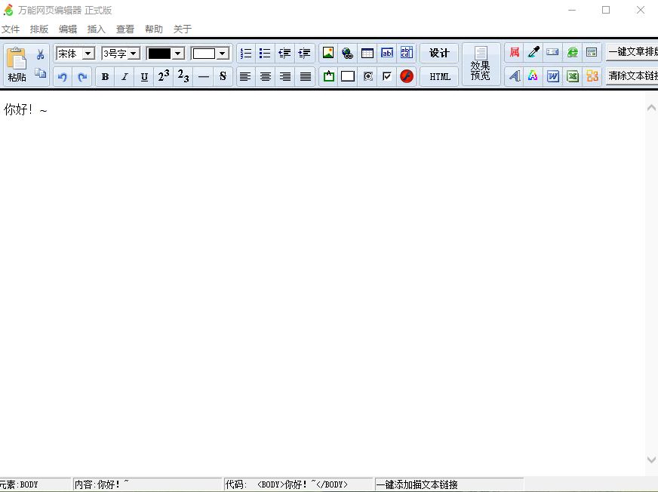Click the undo arrow icon
The image size is (658, 492).
[x=63, y=76]
